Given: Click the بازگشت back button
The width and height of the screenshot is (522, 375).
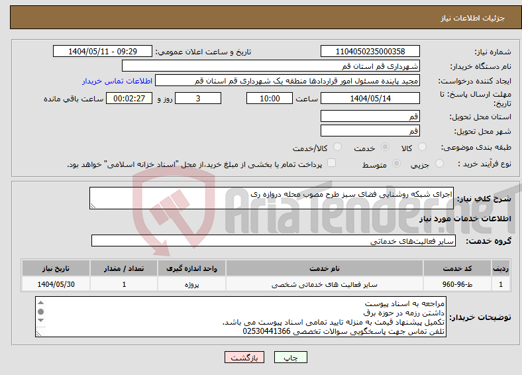Looking at the screenshot, I should click(x=244, y=357).
